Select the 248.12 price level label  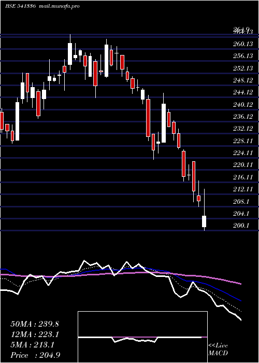coord(243,80)
